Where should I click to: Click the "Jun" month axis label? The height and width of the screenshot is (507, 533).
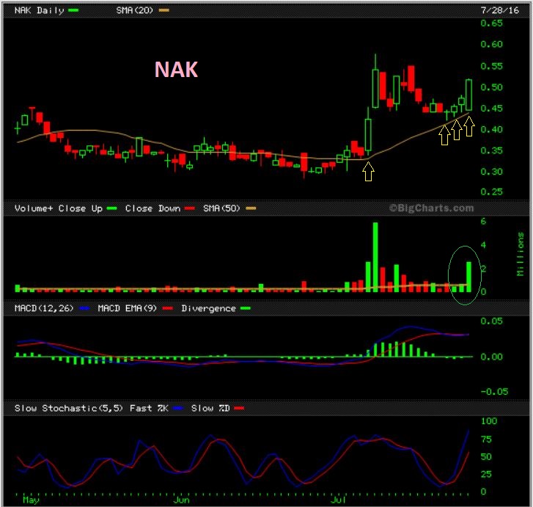point(181,500)
